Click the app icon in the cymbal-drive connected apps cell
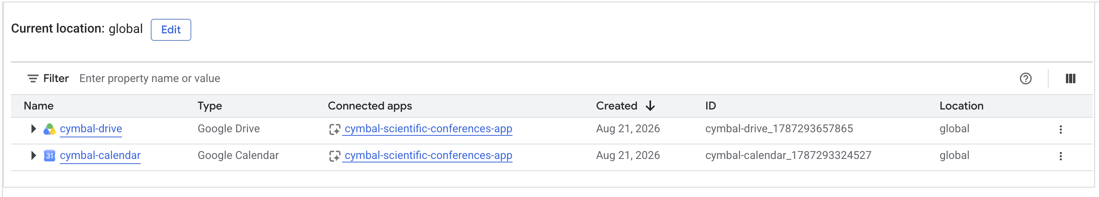Viewport: 1099px width, 197px height. pyautogui.click(x=335, y=130)
